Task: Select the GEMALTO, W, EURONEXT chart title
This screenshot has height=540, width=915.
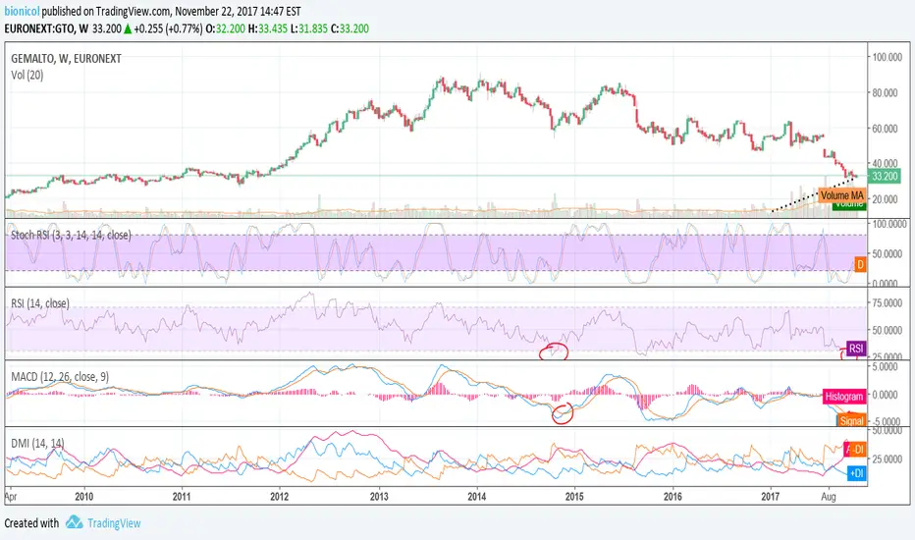Action: pos(66,58)
